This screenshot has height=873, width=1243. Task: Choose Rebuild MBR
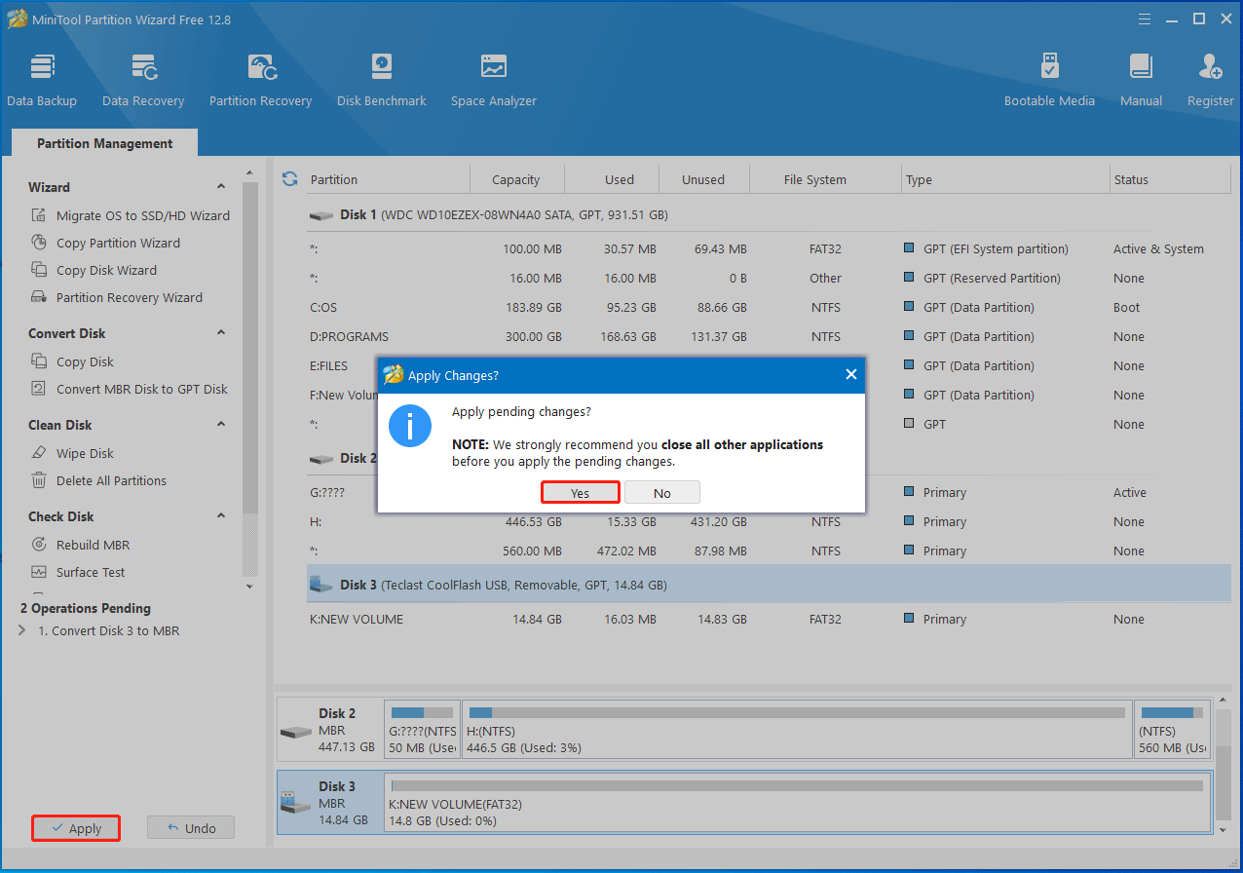point(80,545)
